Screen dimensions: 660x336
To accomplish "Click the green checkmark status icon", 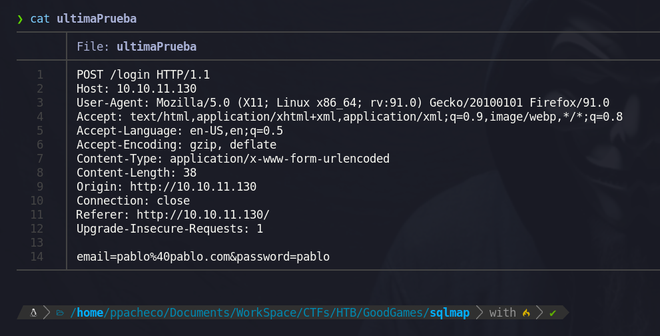I will pyautogui.click(x=553, y=313).
